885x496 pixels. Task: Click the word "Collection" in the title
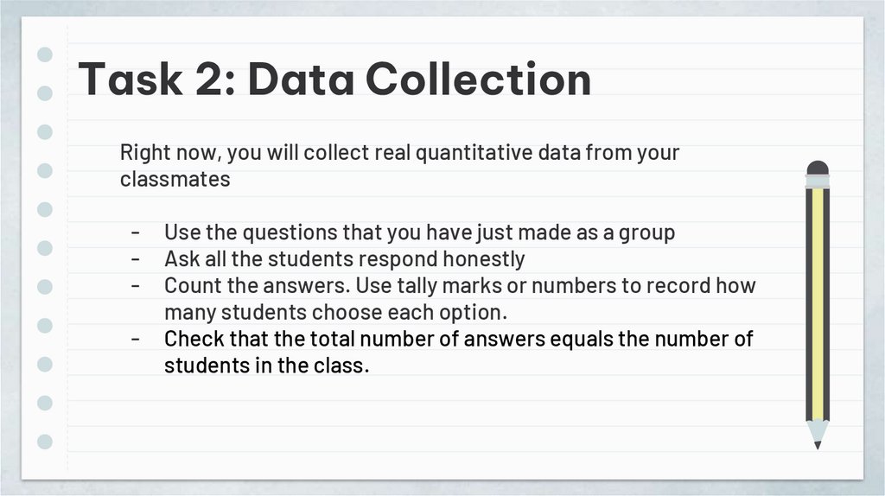pos(478,79)
